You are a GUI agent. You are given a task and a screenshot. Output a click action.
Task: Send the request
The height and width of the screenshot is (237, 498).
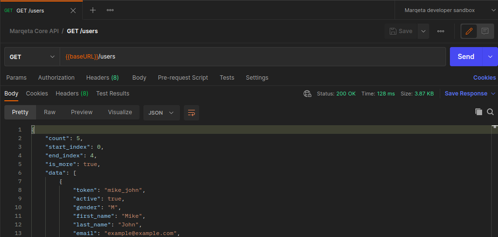pos(466,57)
